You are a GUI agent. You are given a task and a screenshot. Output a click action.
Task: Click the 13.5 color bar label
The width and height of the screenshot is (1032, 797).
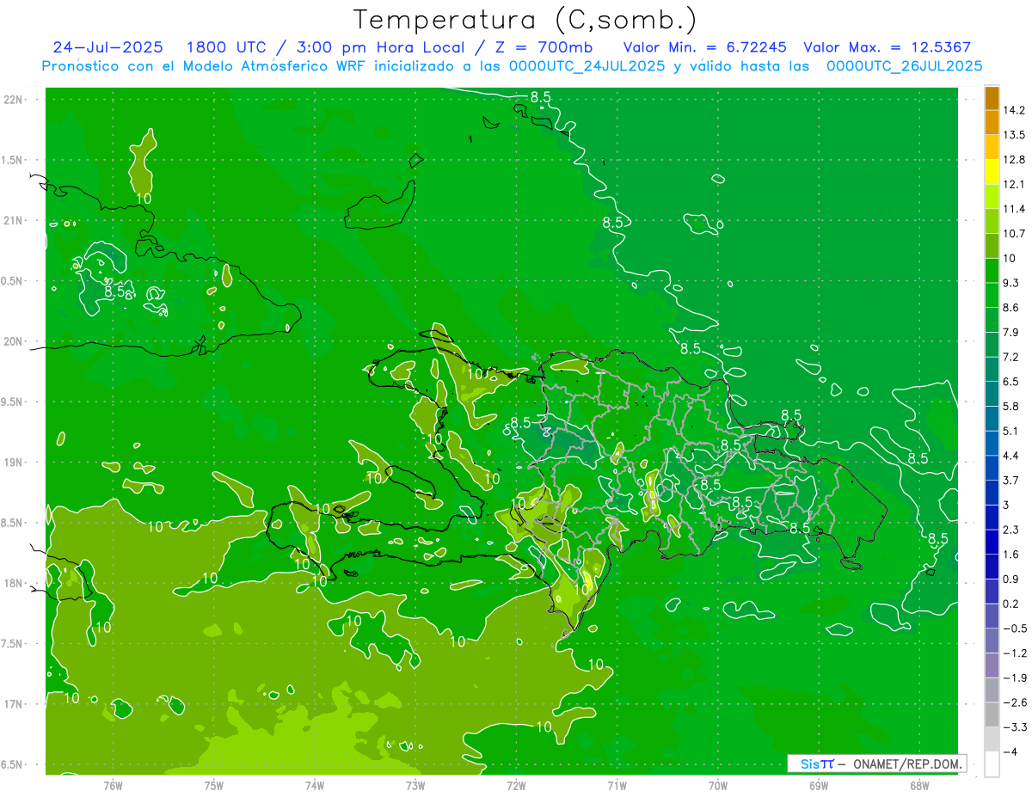click(x=1014, y=135)
